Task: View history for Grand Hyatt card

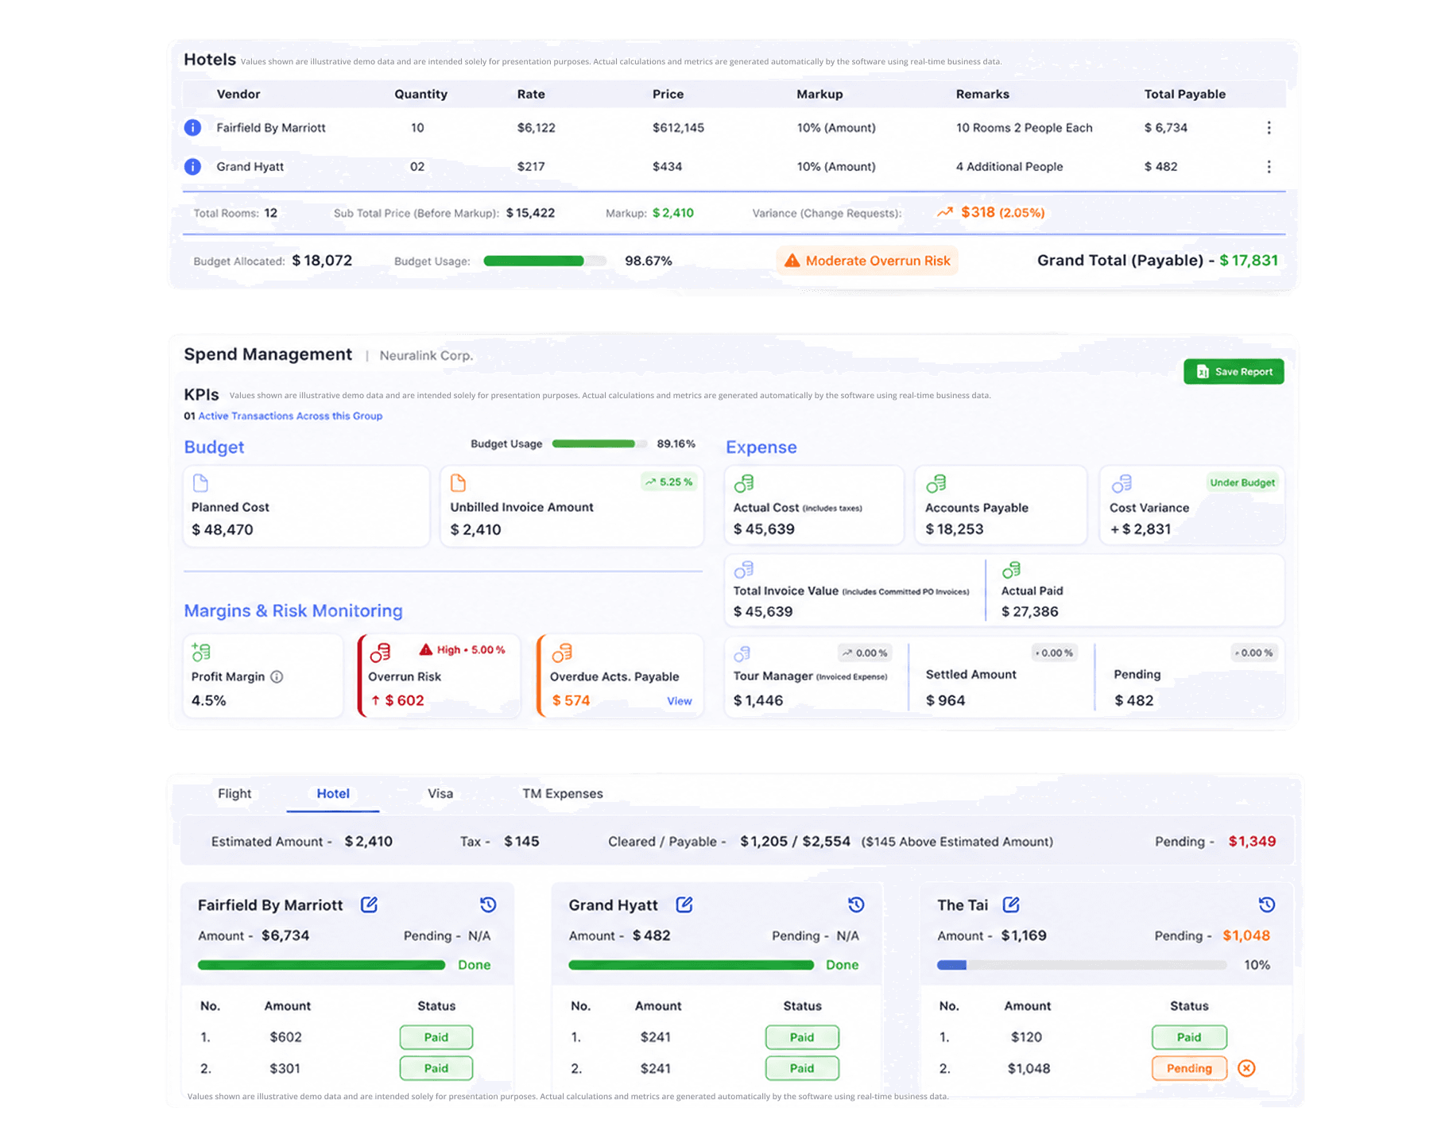Action: 856,905
